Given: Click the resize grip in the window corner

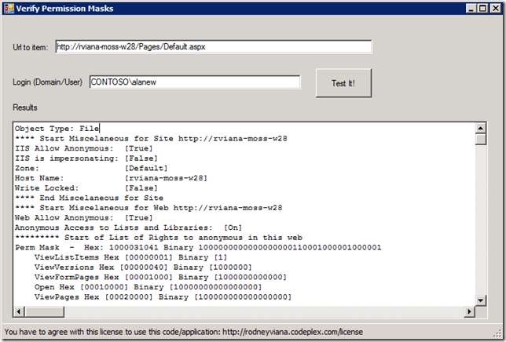Looking at the screenshot, I should coord(498,334).
